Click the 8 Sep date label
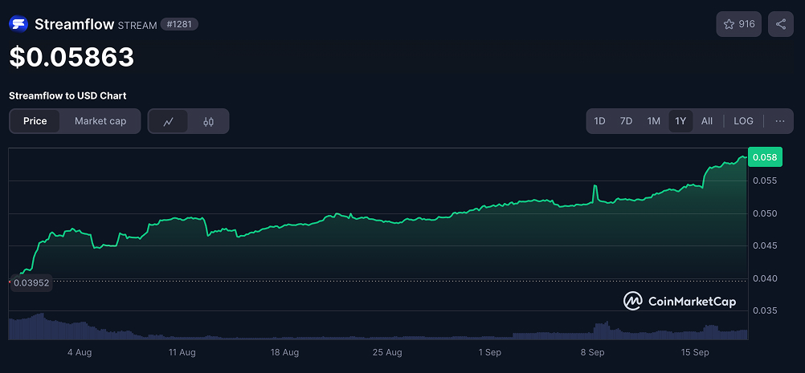The image size is (805, 373). point(592,352)
